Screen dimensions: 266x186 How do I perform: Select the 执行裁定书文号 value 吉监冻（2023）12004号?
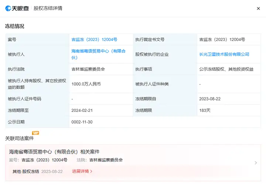222,39
